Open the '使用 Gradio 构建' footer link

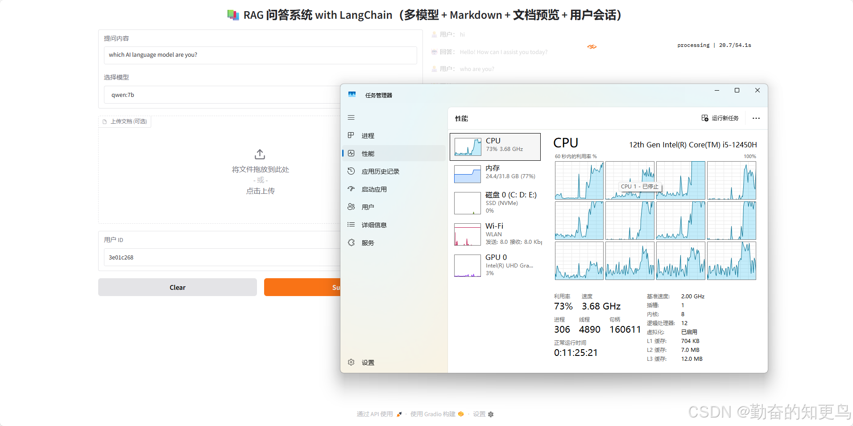pos(437,414)
